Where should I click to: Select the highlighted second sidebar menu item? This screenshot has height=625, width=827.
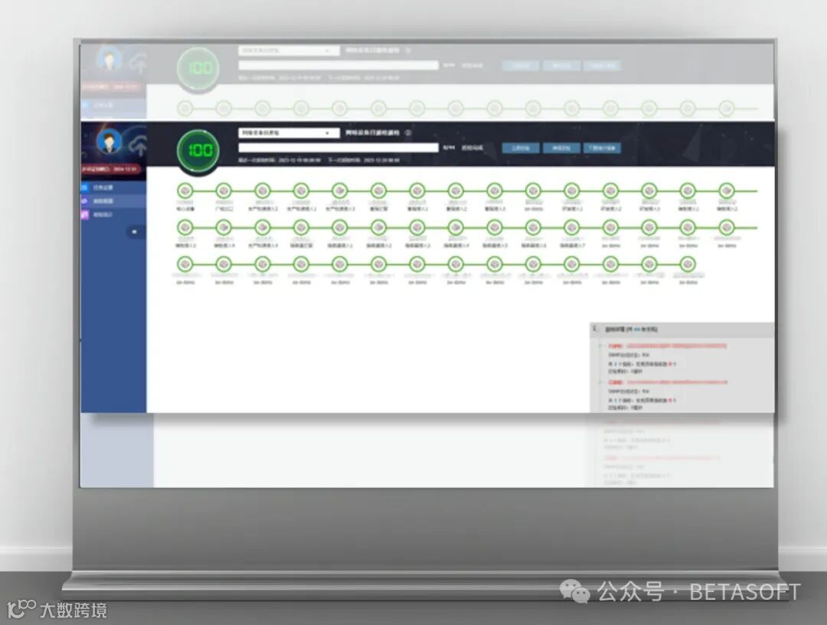click(113, 200)
